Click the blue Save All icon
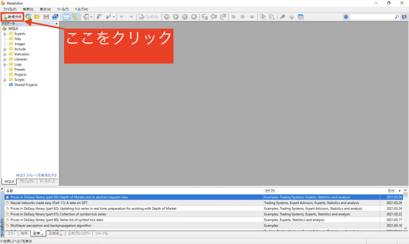Viewport: 409px width, 244px height. coord(55,17)
